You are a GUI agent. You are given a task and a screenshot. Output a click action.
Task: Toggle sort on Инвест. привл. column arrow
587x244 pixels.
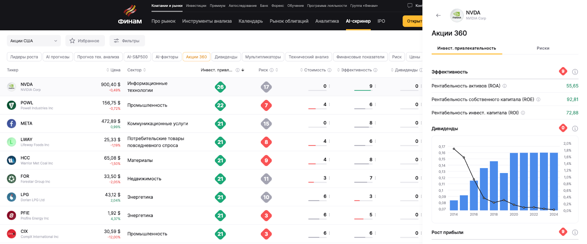point(243,70)
